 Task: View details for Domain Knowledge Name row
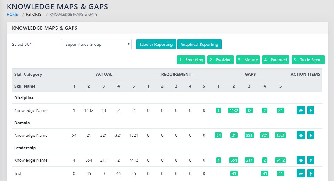click(301, 135)
